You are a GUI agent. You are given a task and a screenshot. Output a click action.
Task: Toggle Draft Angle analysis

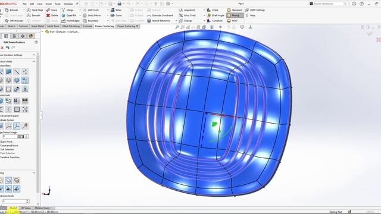pyautogui.click(x=216, y=15)
